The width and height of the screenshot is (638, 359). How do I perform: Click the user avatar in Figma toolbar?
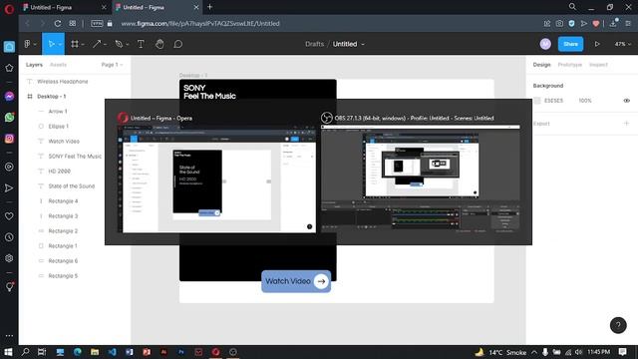545,44
